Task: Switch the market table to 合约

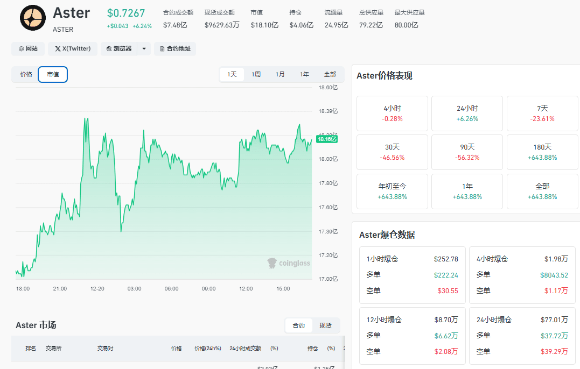Action: pyautogui.click(x=299, y=325)
